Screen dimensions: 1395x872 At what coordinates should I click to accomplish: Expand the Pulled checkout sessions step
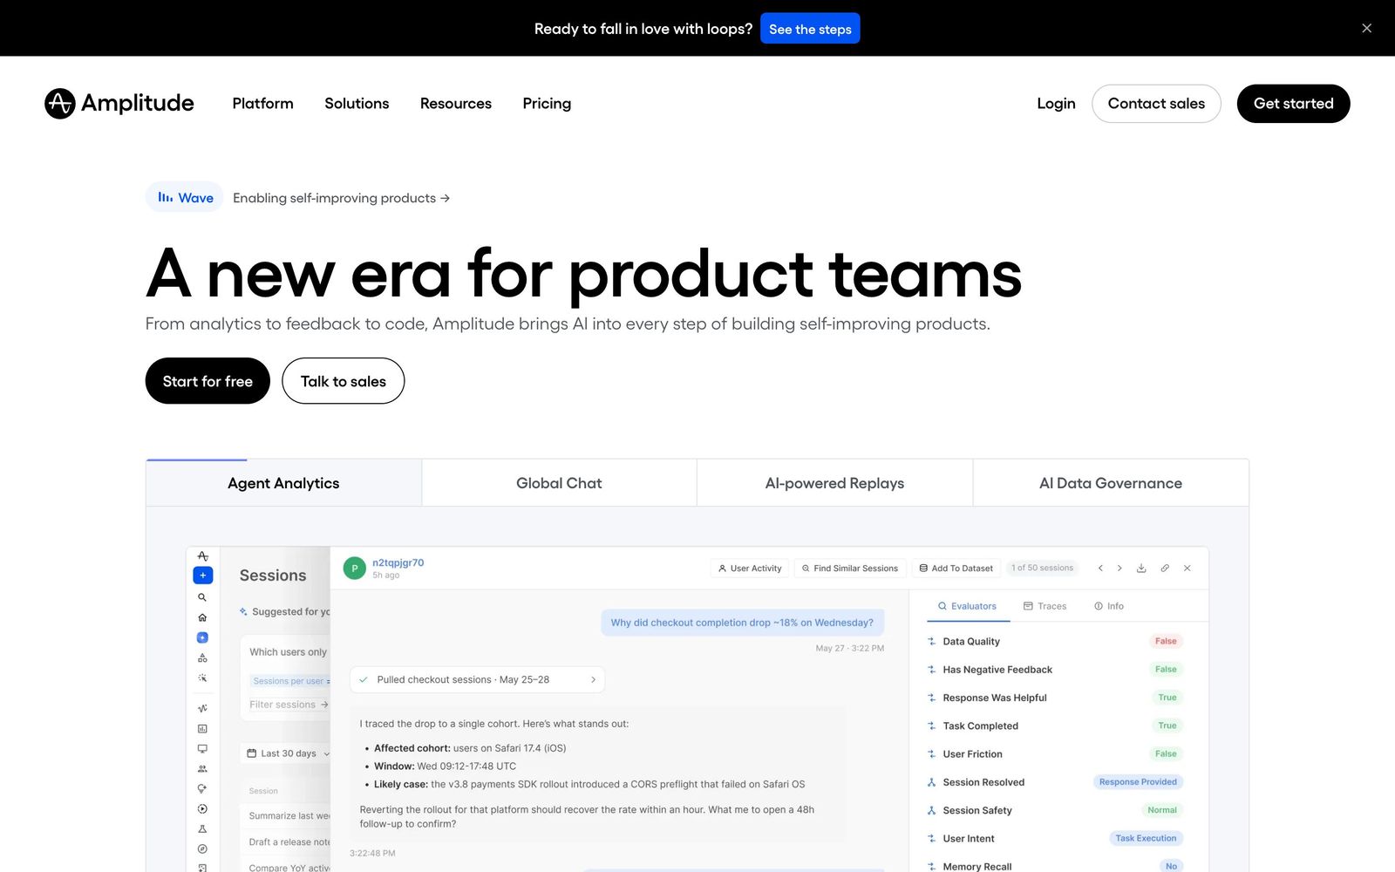477,679
